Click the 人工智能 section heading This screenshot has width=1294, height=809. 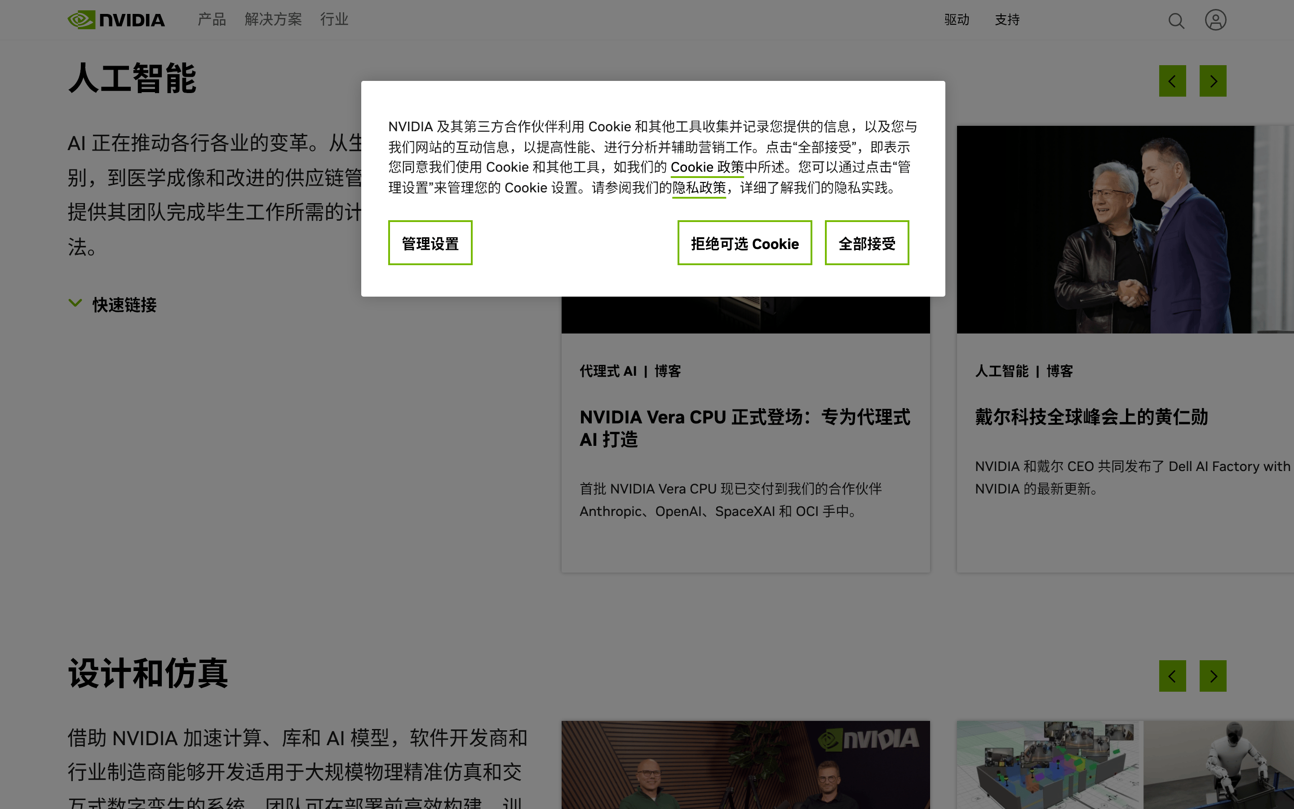[133, 79]
